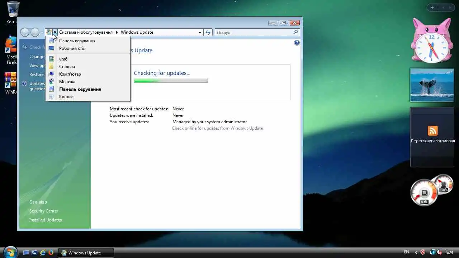Click Переглянути заголовки in feed gadget
Image resolution: width=459 pixels, height=258 pixels.
pyautogui.click(x=432, y=141)
